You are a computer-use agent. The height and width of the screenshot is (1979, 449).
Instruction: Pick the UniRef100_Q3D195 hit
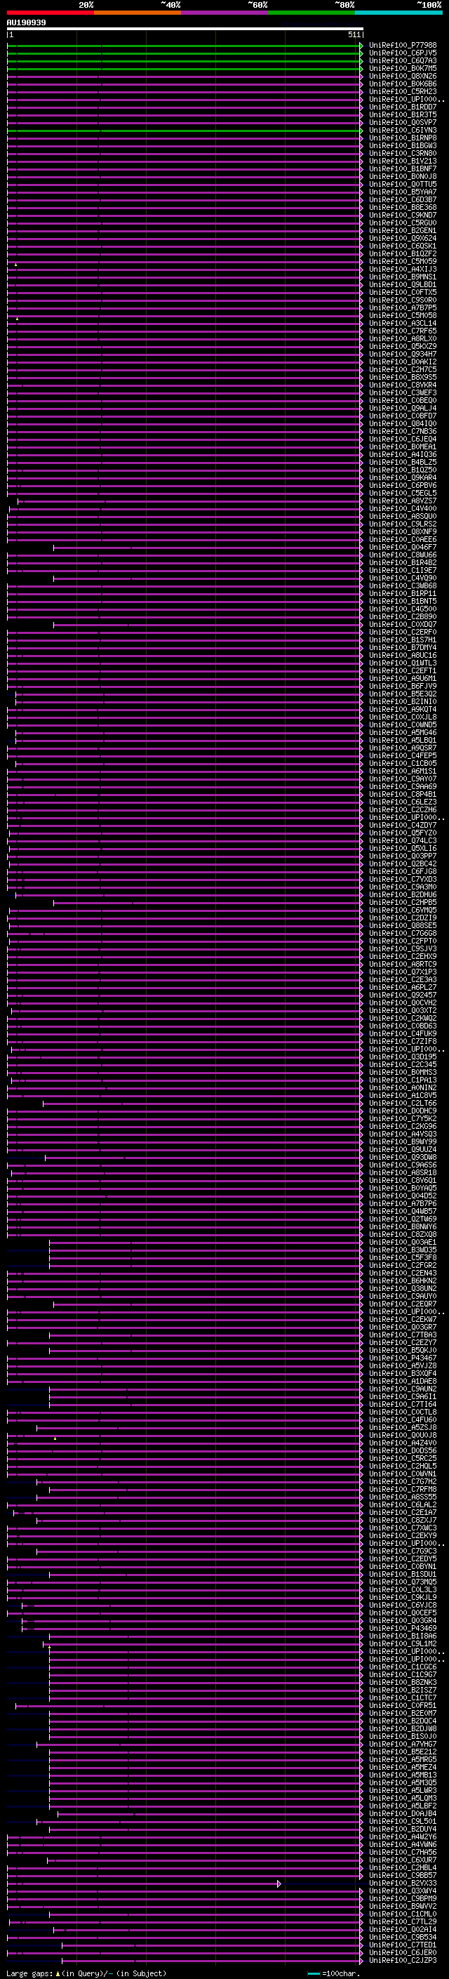click(x=402, y=1057)
